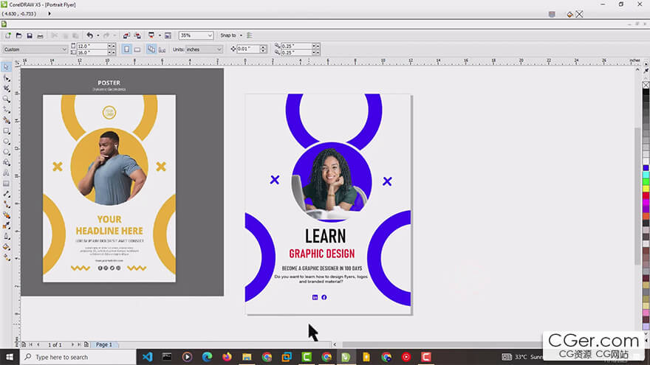The width and height of the screenshot is (650, 365).
Task: Click the Export icon
Action: pos(137,35)
